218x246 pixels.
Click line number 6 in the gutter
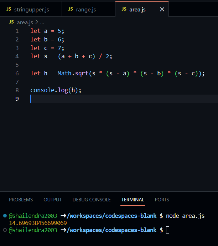(17, 74)
